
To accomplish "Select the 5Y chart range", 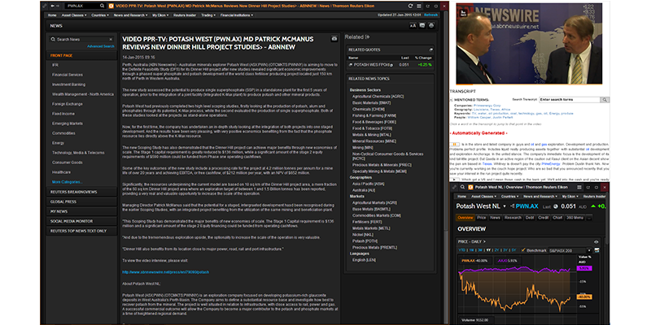I will [x=513, y=250].
